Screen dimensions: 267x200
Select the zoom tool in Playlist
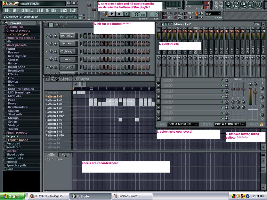pos(75,78)
